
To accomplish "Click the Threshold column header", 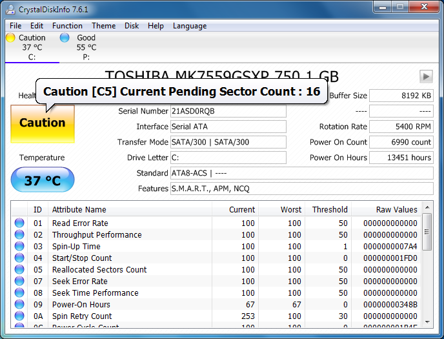I will click(x=328, y=210).
